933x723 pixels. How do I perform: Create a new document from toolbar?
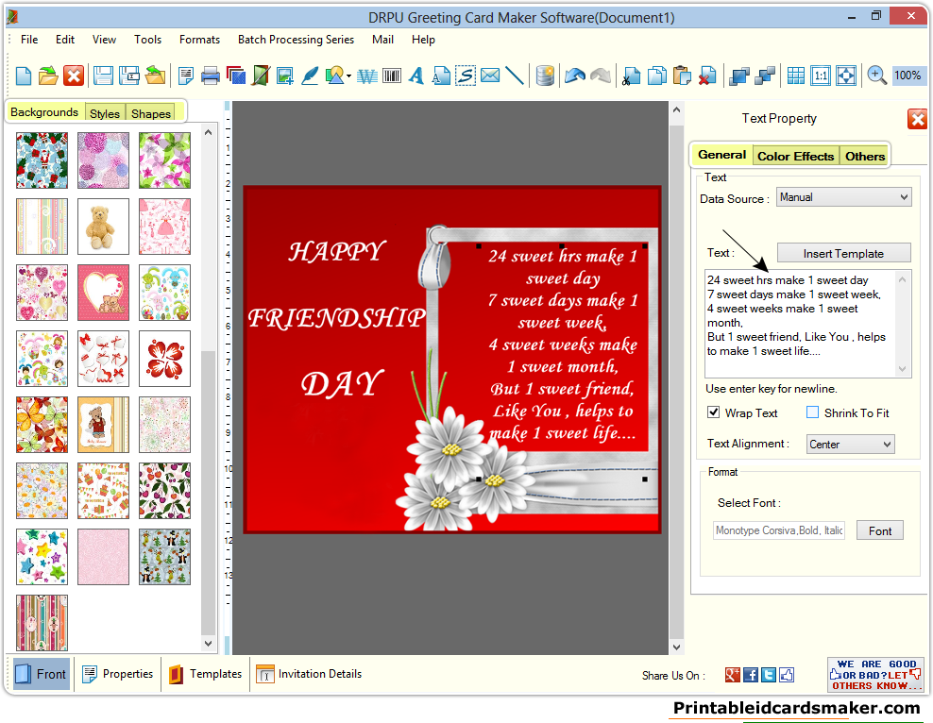[x=24, y=76]
